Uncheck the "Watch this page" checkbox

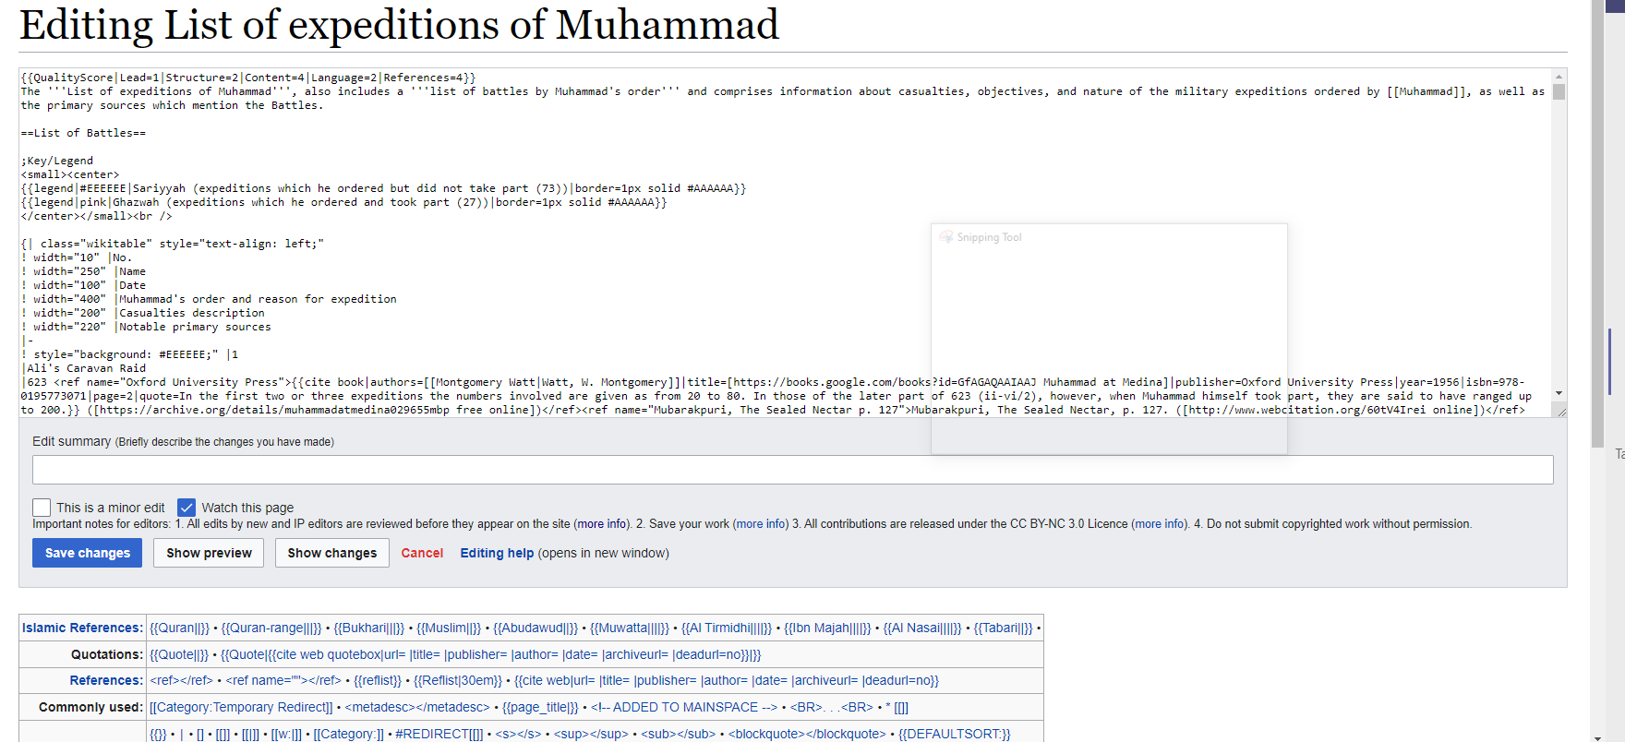point(187,508)
